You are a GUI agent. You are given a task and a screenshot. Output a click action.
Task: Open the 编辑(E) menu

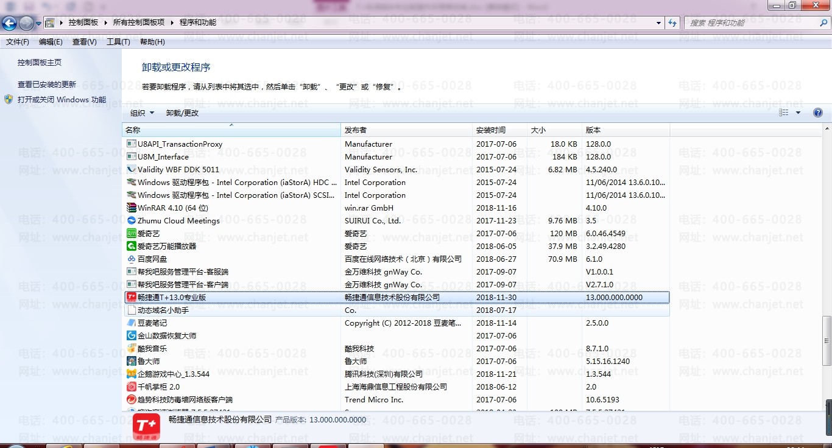pyautogui.click(x=51, y=42)
